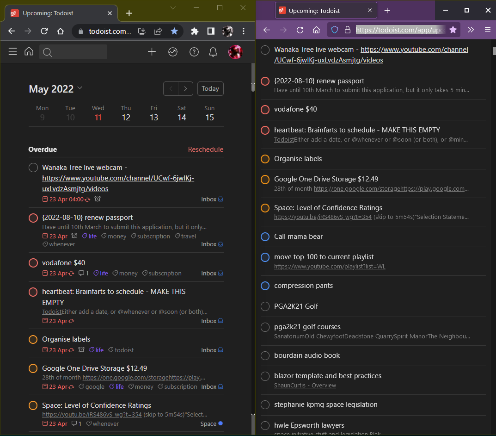Close the Firefox Upcoming: Todoist tab
This screenshot has height=436, width=496.
coord(369,11)
